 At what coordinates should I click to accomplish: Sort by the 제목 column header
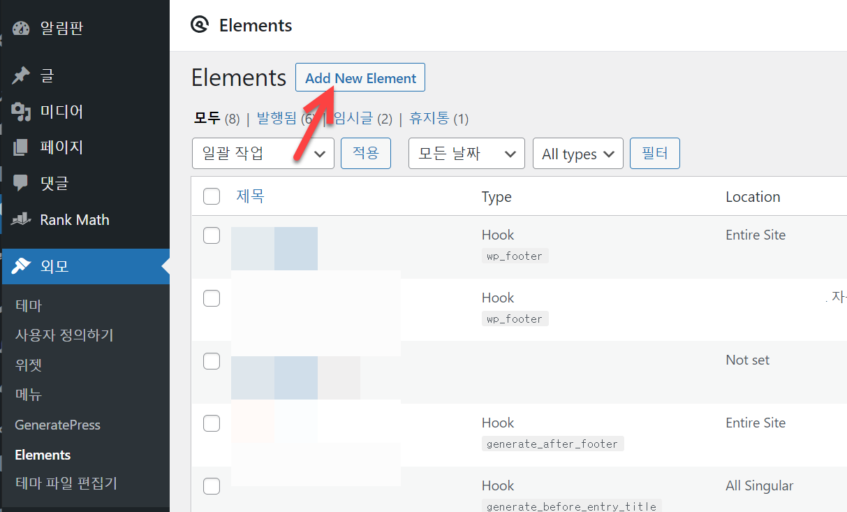point(250,196)
